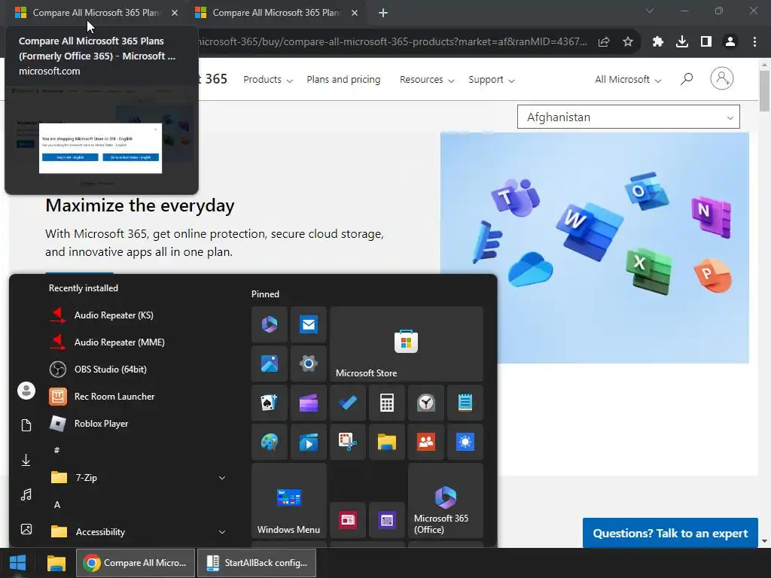Launch the Clipchamp video editor tile
Viewport: 771px width, 578px height.
tap(308, 403)
